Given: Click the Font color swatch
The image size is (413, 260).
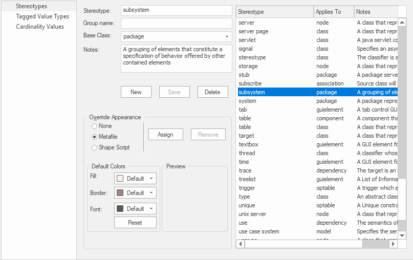Looking at the screenshot, I should coord(120,209).
